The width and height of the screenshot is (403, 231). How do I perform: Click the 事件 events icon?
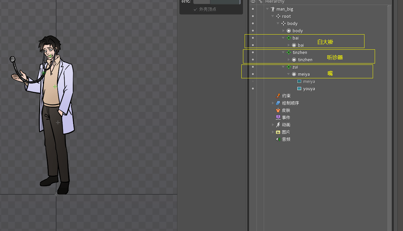278,117
